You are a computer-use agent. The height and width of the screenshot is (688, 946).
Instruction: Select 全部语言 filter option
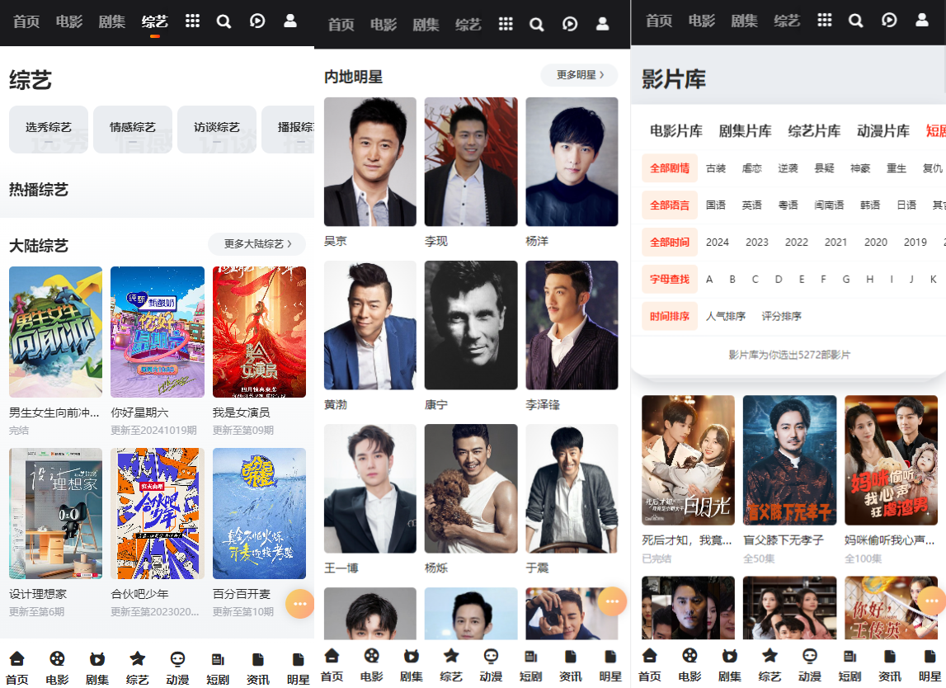coord(669,205)
